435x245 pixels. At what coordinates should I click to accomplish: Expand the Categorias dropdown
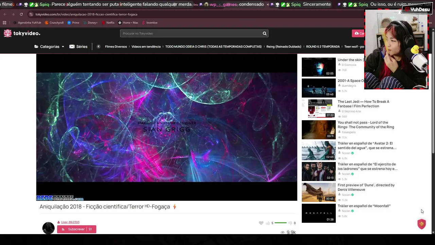click(49, 47)
